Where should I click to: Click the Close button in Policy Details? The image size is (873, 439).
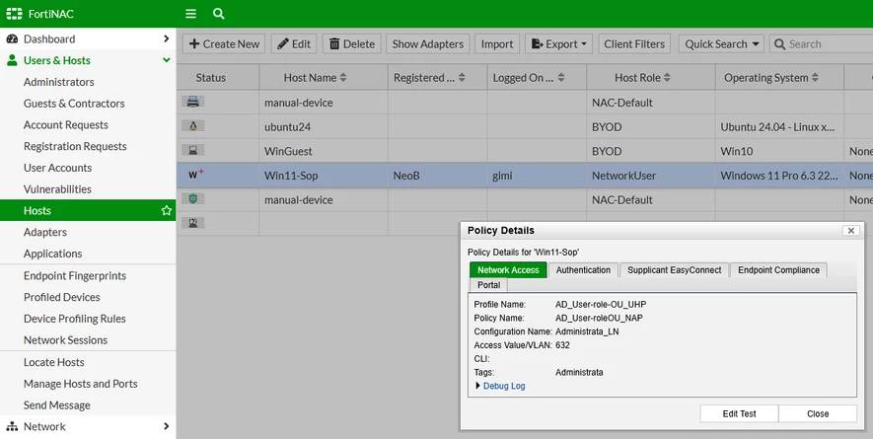818,413
